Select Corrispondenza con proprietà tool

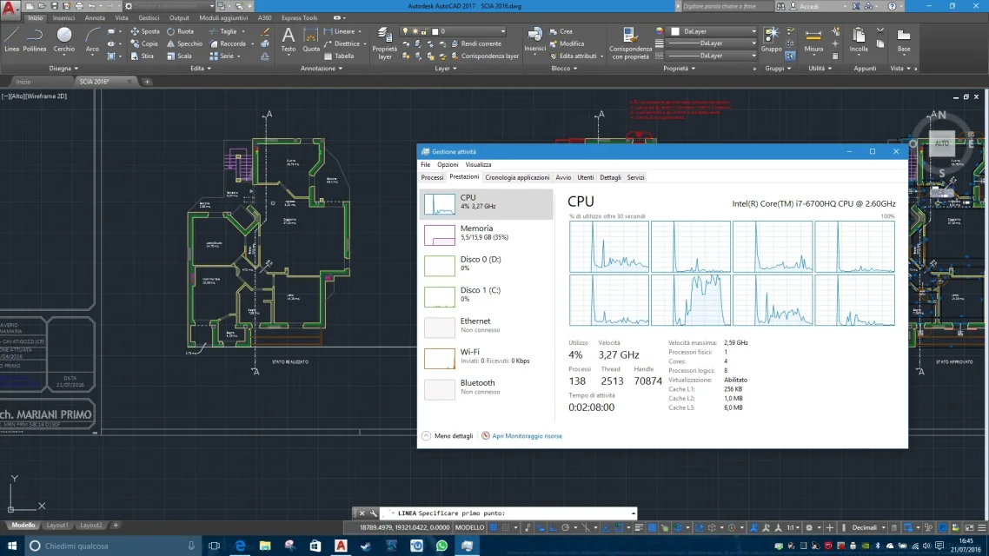pos(630,43)
